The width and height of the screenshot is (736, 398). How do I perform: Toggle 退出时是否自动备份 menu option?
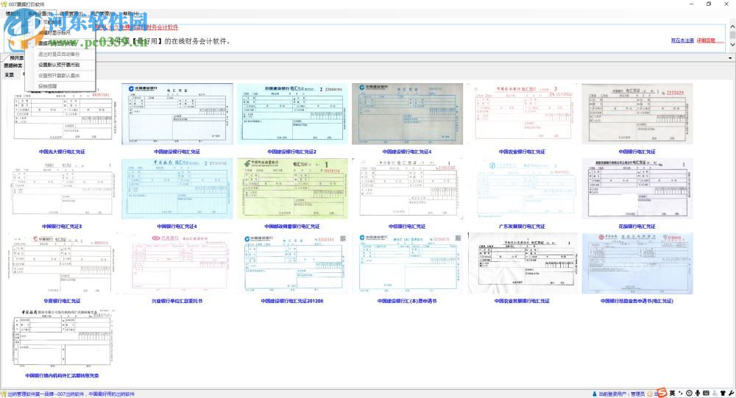tap(59, 54)
